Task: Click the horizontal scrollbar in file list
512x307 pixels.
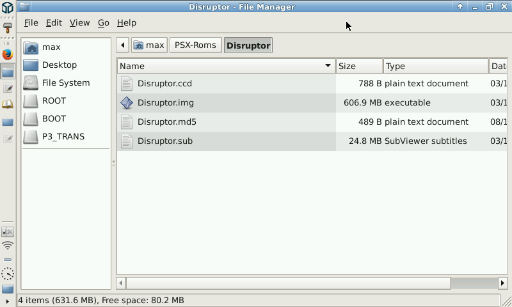Action: point(288,283)
